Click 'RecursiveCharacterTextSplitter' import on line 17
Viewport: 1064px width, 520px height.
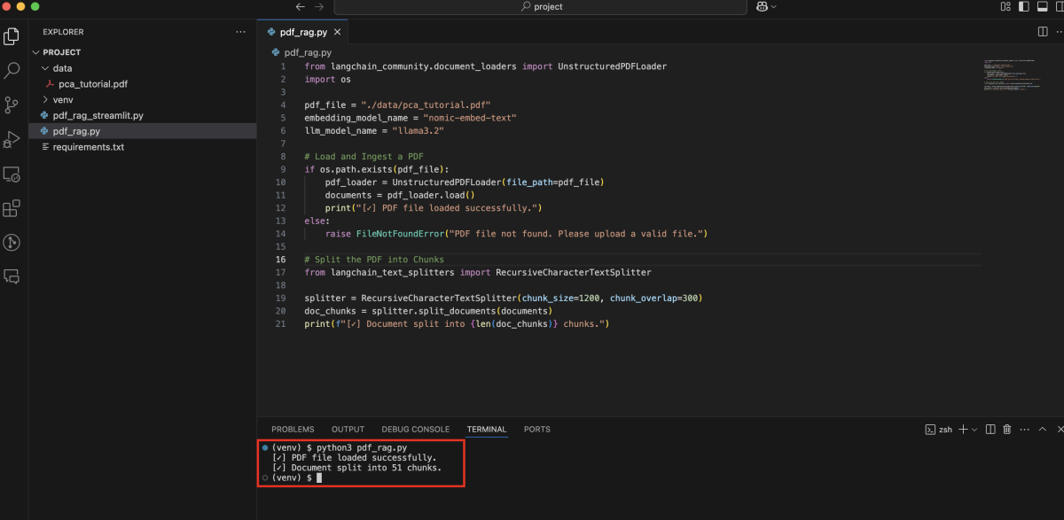click(573, 272)
